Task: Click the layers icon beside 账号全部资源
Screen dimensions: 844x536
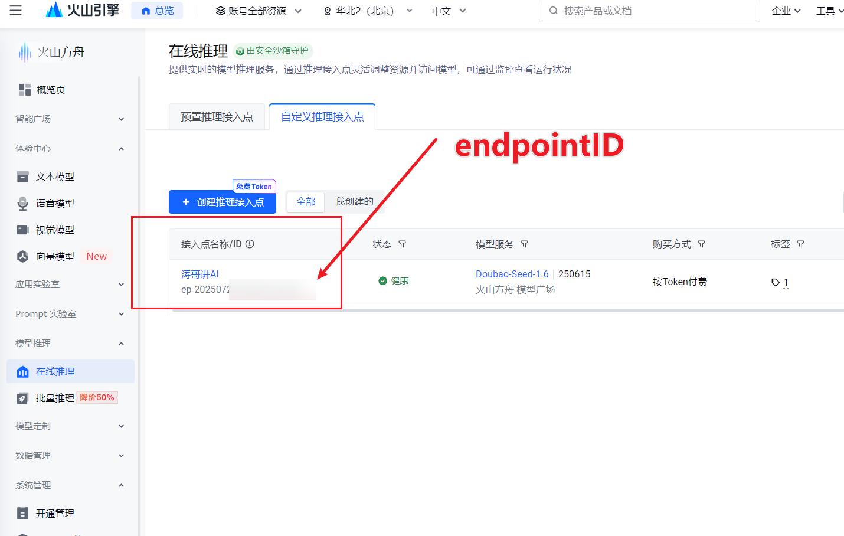Action: coord(220,11)
